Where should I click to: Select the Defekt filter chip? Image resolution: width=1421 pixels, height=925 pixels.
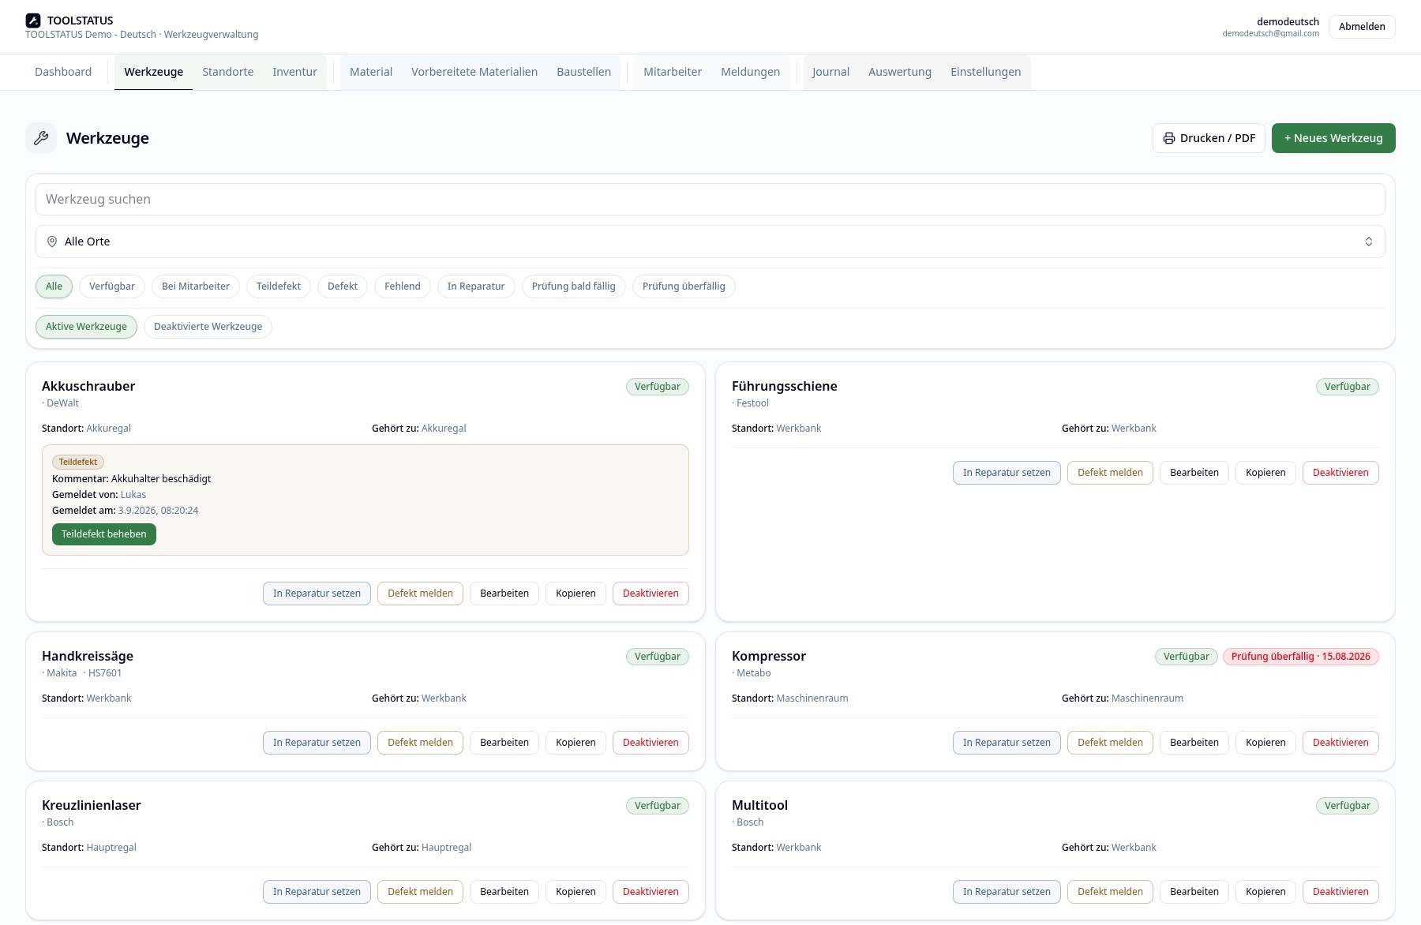coord(343,286)
